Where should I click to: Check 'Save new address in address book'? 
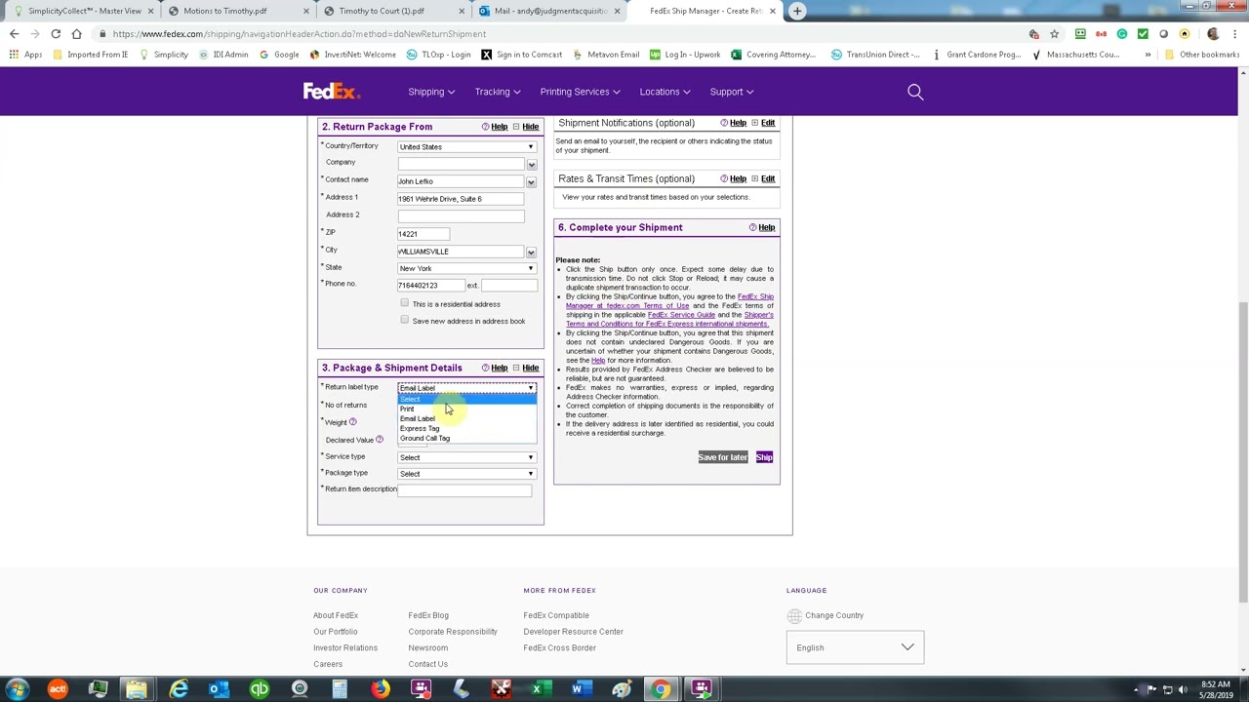pos(404,320)
